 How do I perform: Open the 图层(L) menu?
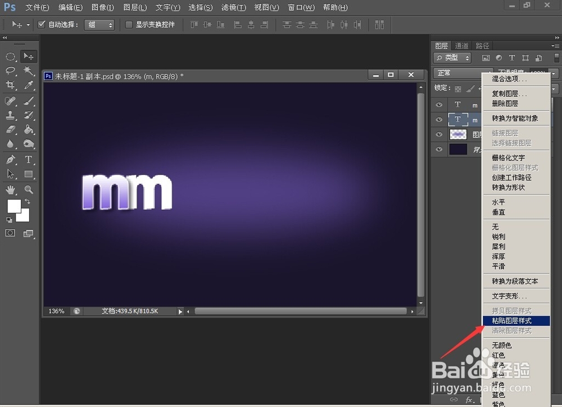click(135, 7)
